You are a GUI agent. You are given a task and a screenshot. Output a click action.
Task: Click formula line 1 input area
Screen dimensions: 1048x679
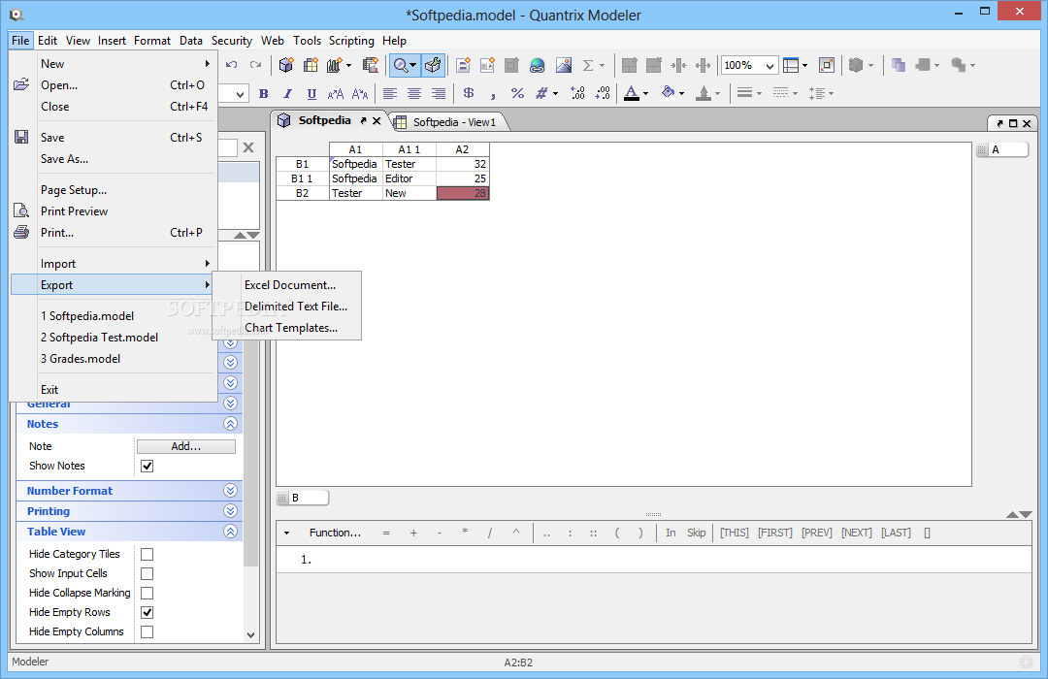tap(654, 560)
